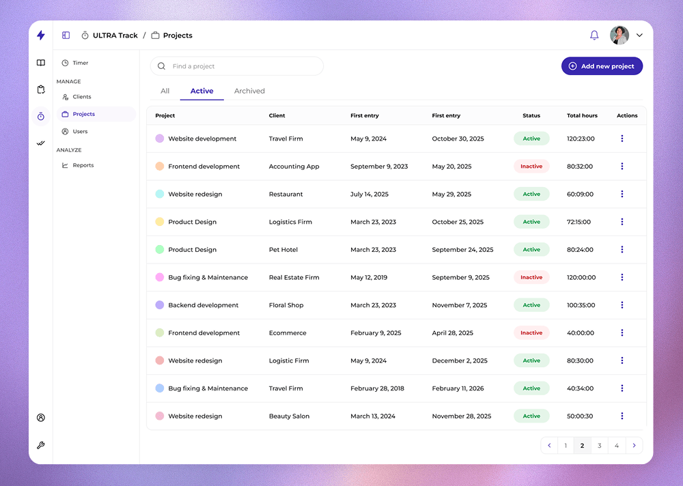Go to page 1
This screenshot has height=486, width=683.
click(x=566, y=446)
